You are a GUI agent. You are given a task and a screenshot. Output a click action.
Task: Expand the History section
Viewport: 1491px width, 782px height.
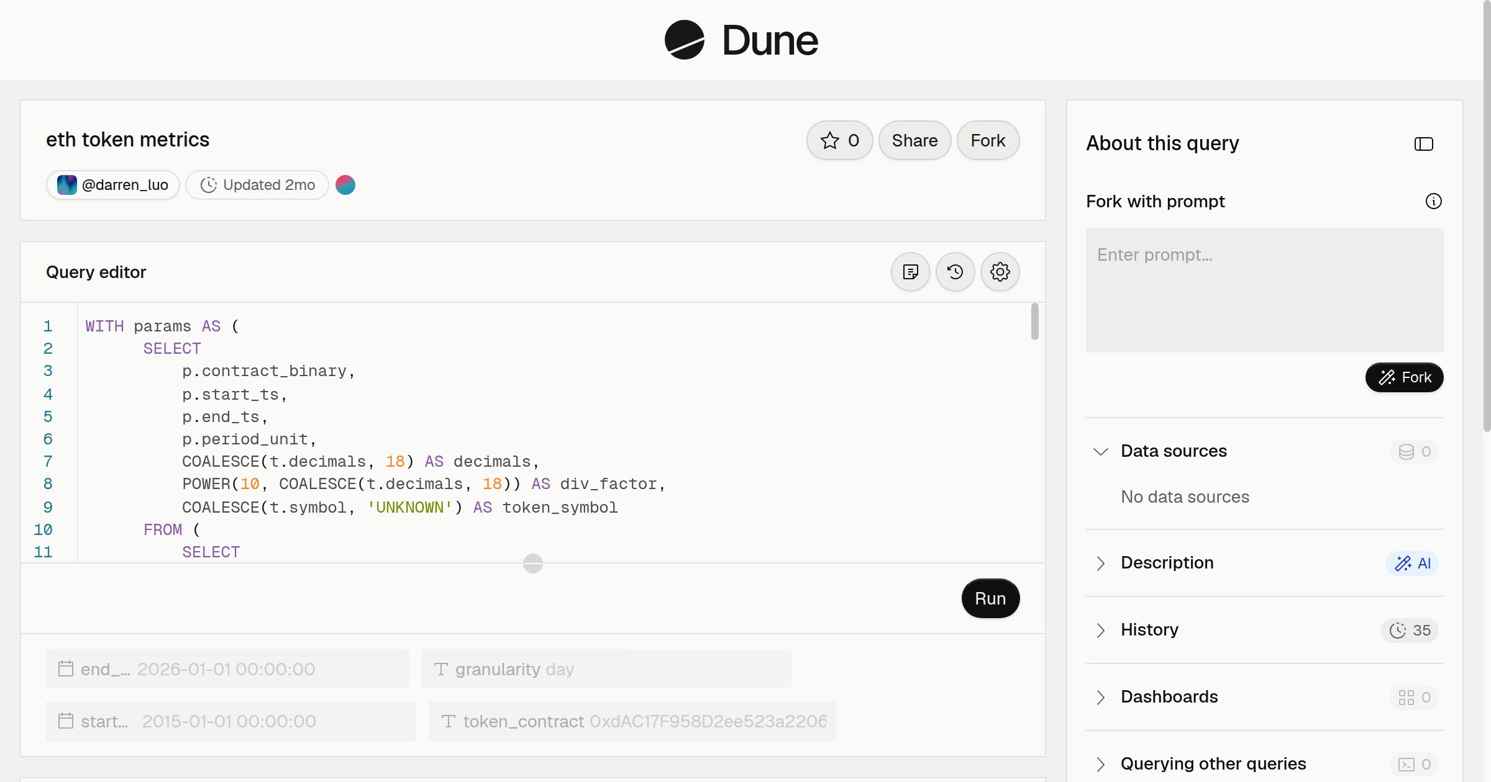(1100, 630)
